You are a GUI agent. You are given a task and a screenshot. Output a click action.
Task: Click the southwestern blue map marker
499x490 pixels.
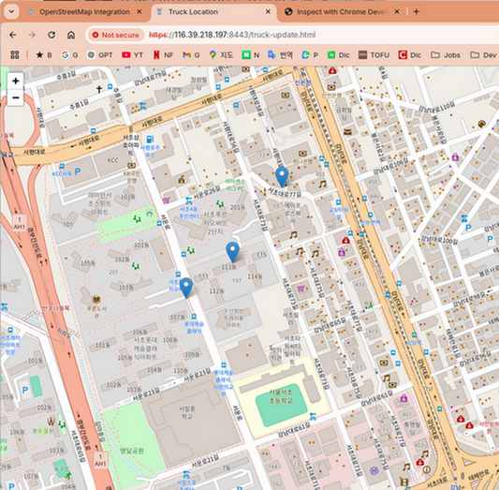[x=186, y=288]
